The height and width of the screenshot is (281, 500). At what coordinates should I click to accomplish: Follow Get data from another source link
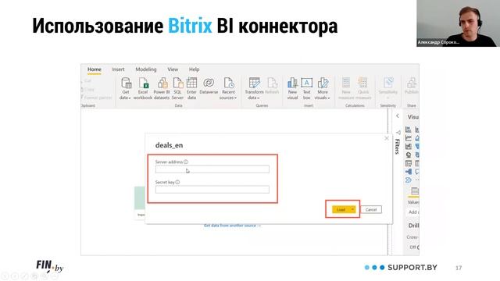pyautogui.click(x=233, y=226)
